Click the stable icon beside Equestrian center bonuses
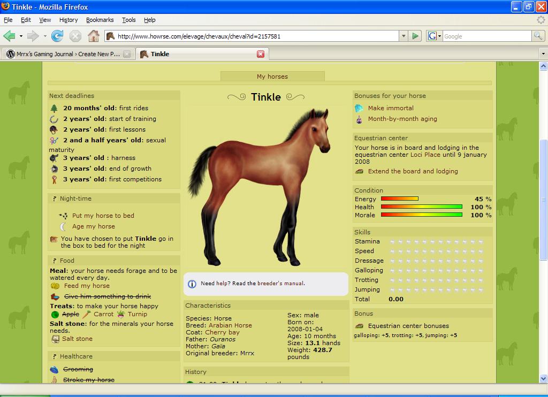 click(x=359, y=326)
